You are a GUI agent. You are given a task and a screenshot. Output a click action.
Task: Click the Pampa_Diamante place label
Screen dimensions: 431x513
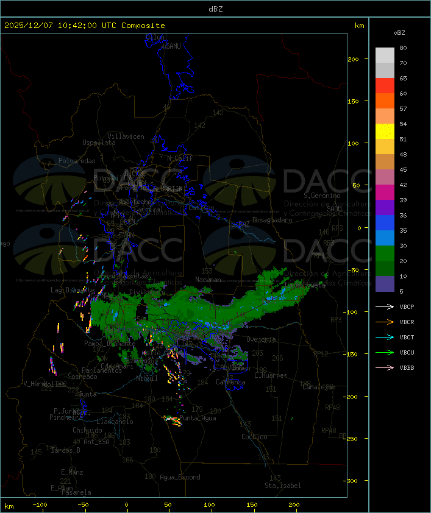coord(110,344)
